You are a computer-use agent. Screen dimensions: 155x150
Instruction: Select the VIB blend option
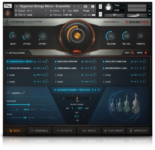pyautogui.click(x=25, y=117)
